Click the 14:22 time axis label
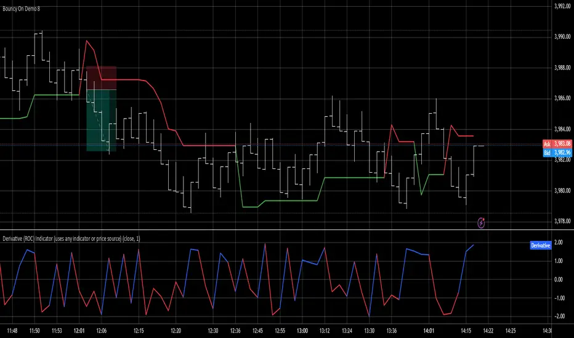This screenshot has height=338, width=574. [488, 331]
